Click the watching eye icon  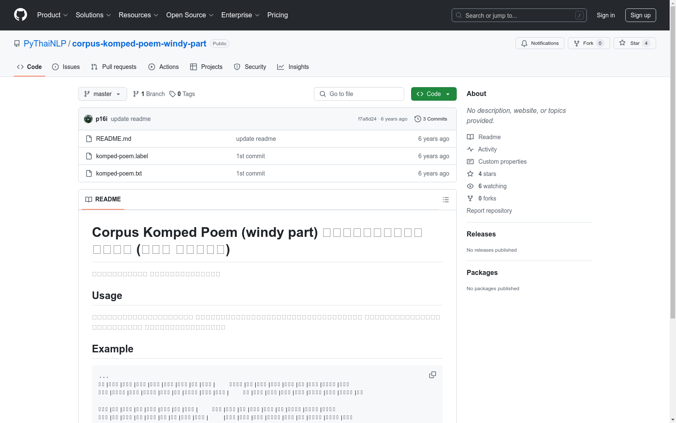click(x=470, y=186)
